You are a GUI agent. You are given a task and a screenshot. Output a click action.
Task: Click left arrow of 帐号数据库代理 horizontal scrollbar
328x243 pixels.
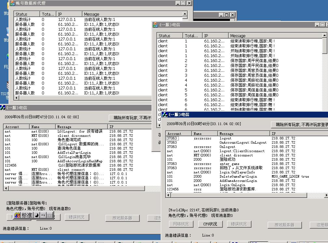(x=16, y=98)
